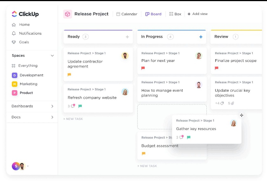Click assignee avatar on Plan for next year

(199, 56)
